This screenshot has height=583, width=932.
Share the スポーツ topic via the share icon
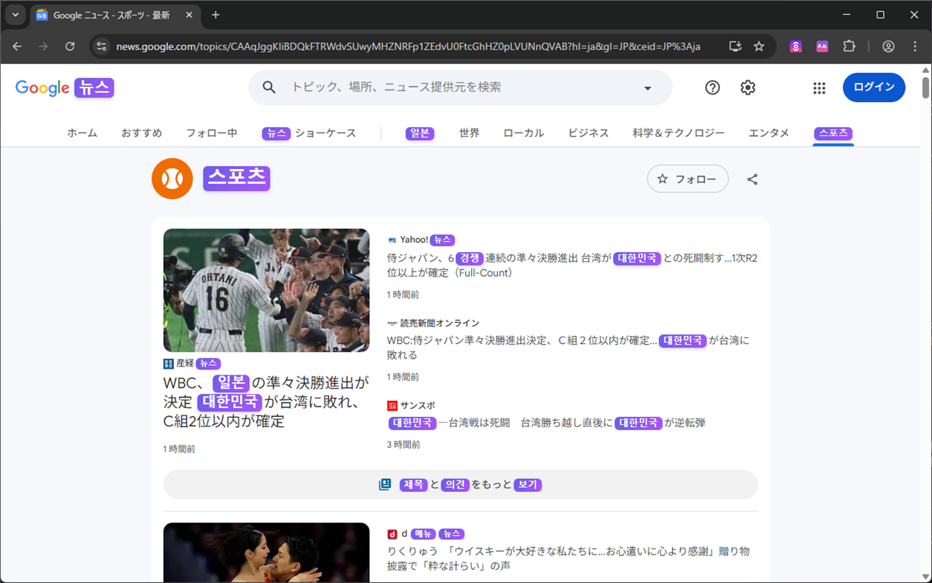tap(751, 179)
